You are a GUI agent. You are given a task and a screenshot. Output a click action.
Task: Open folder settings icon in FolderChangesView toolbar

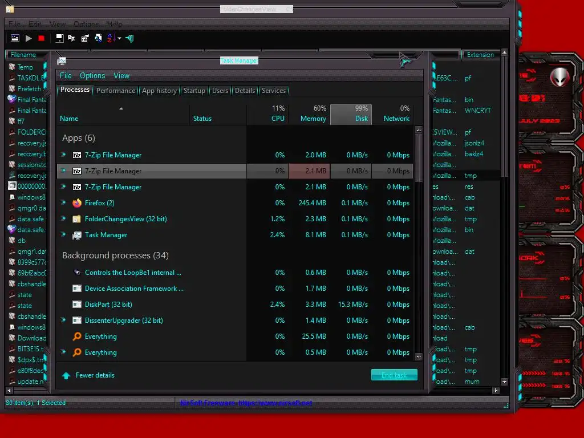point(15,38)
